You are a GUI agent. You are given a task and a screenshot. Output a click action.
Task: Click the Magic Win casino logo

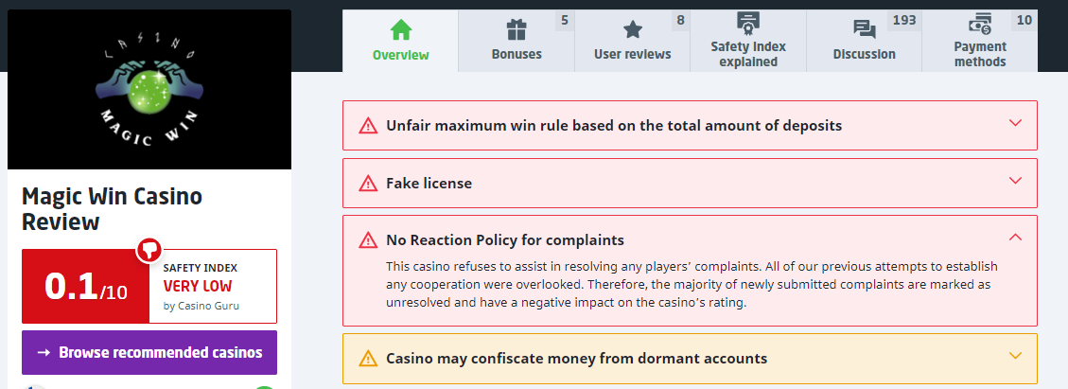click(x=149, y=90)
